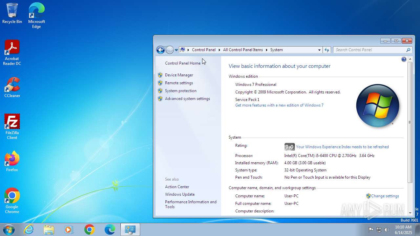Select the Control Panel breadcrumb
Viewport: 420px width, 236px height.
204,50
